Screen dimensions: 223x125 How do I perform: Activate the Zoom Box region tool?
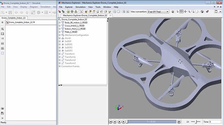coord(193,11)
